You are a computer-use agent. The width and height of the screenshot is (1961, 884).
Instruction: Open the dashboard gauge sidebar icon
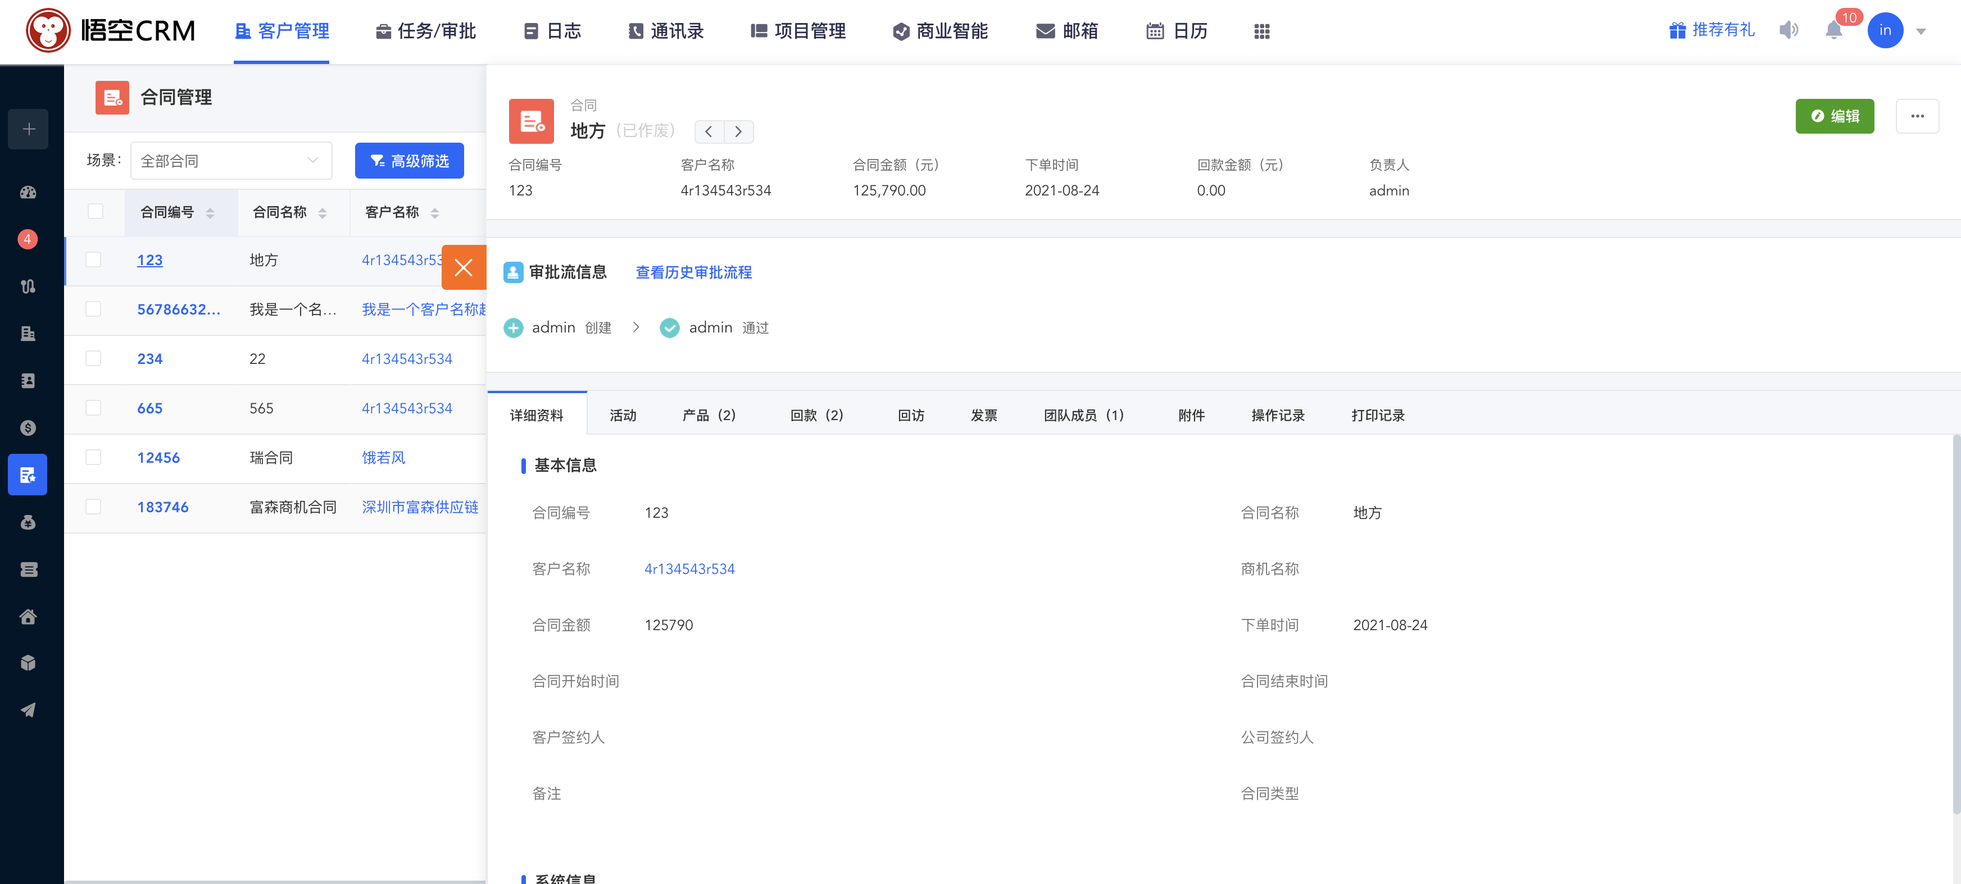tap(28, 193)
